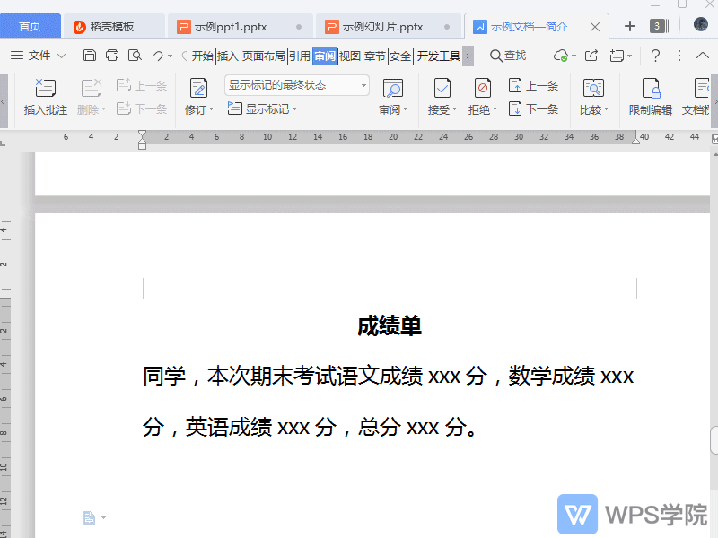Open print preview from the top toolbar
Screen dimensions: 718x538
point(135,55)
